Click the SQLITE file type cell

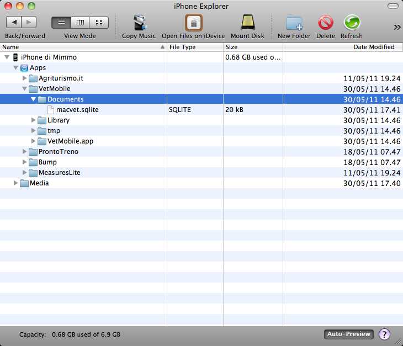(179, 110)
